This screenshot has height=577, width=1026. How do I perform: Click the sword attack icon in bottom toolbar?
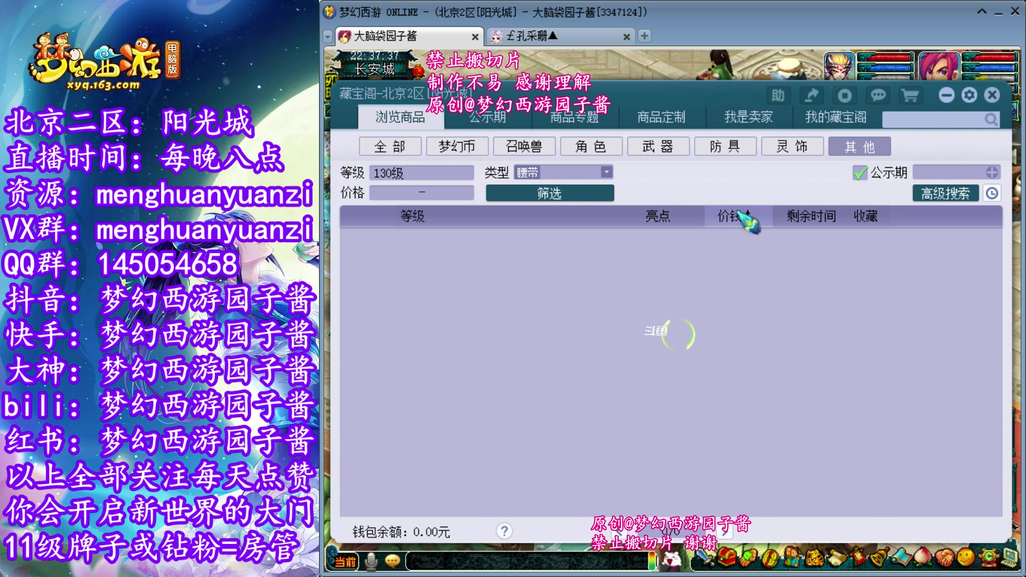[x=705, y=558]
